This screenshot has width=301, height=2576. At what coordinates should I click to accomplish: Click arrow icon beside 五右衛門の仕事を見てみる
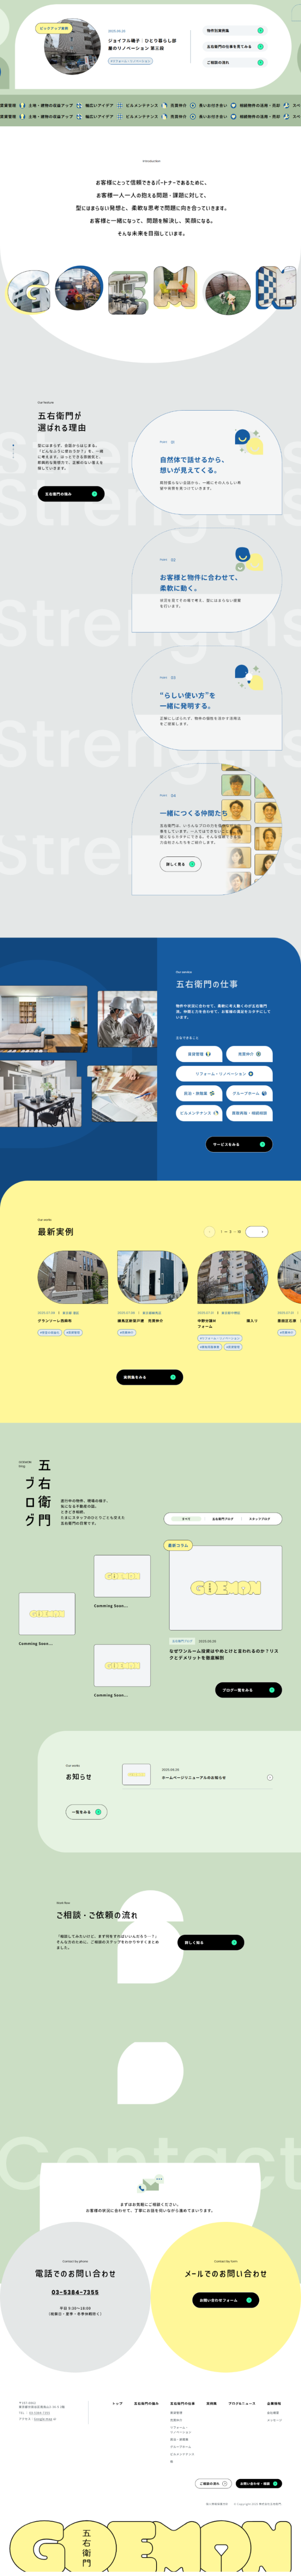261,46
